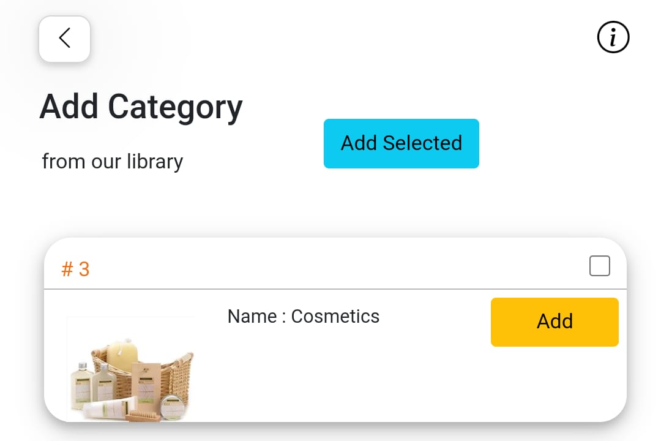Screen dimensions: 661x441
Task: Open the info icon in top corner
Action: pos(613,37)
